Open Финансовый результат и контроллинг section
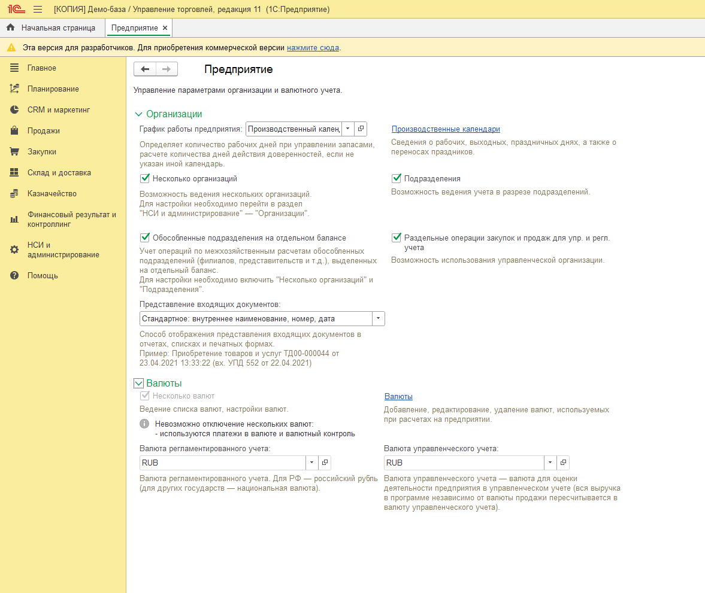This screenshot has width=705, height=593. tap(71, 219)
